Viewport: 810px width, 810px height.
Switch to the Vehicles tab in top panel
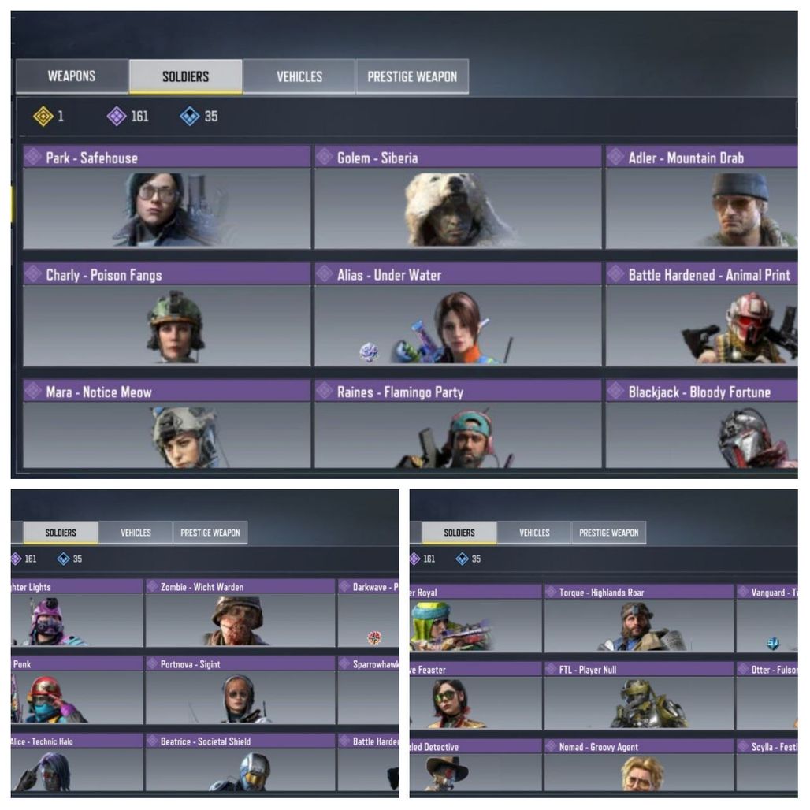[299, 76]
